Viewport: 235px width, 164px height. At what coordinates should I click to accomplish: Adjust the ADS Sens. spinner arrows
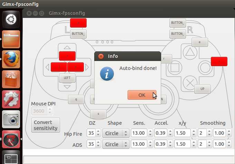[150, 144]
